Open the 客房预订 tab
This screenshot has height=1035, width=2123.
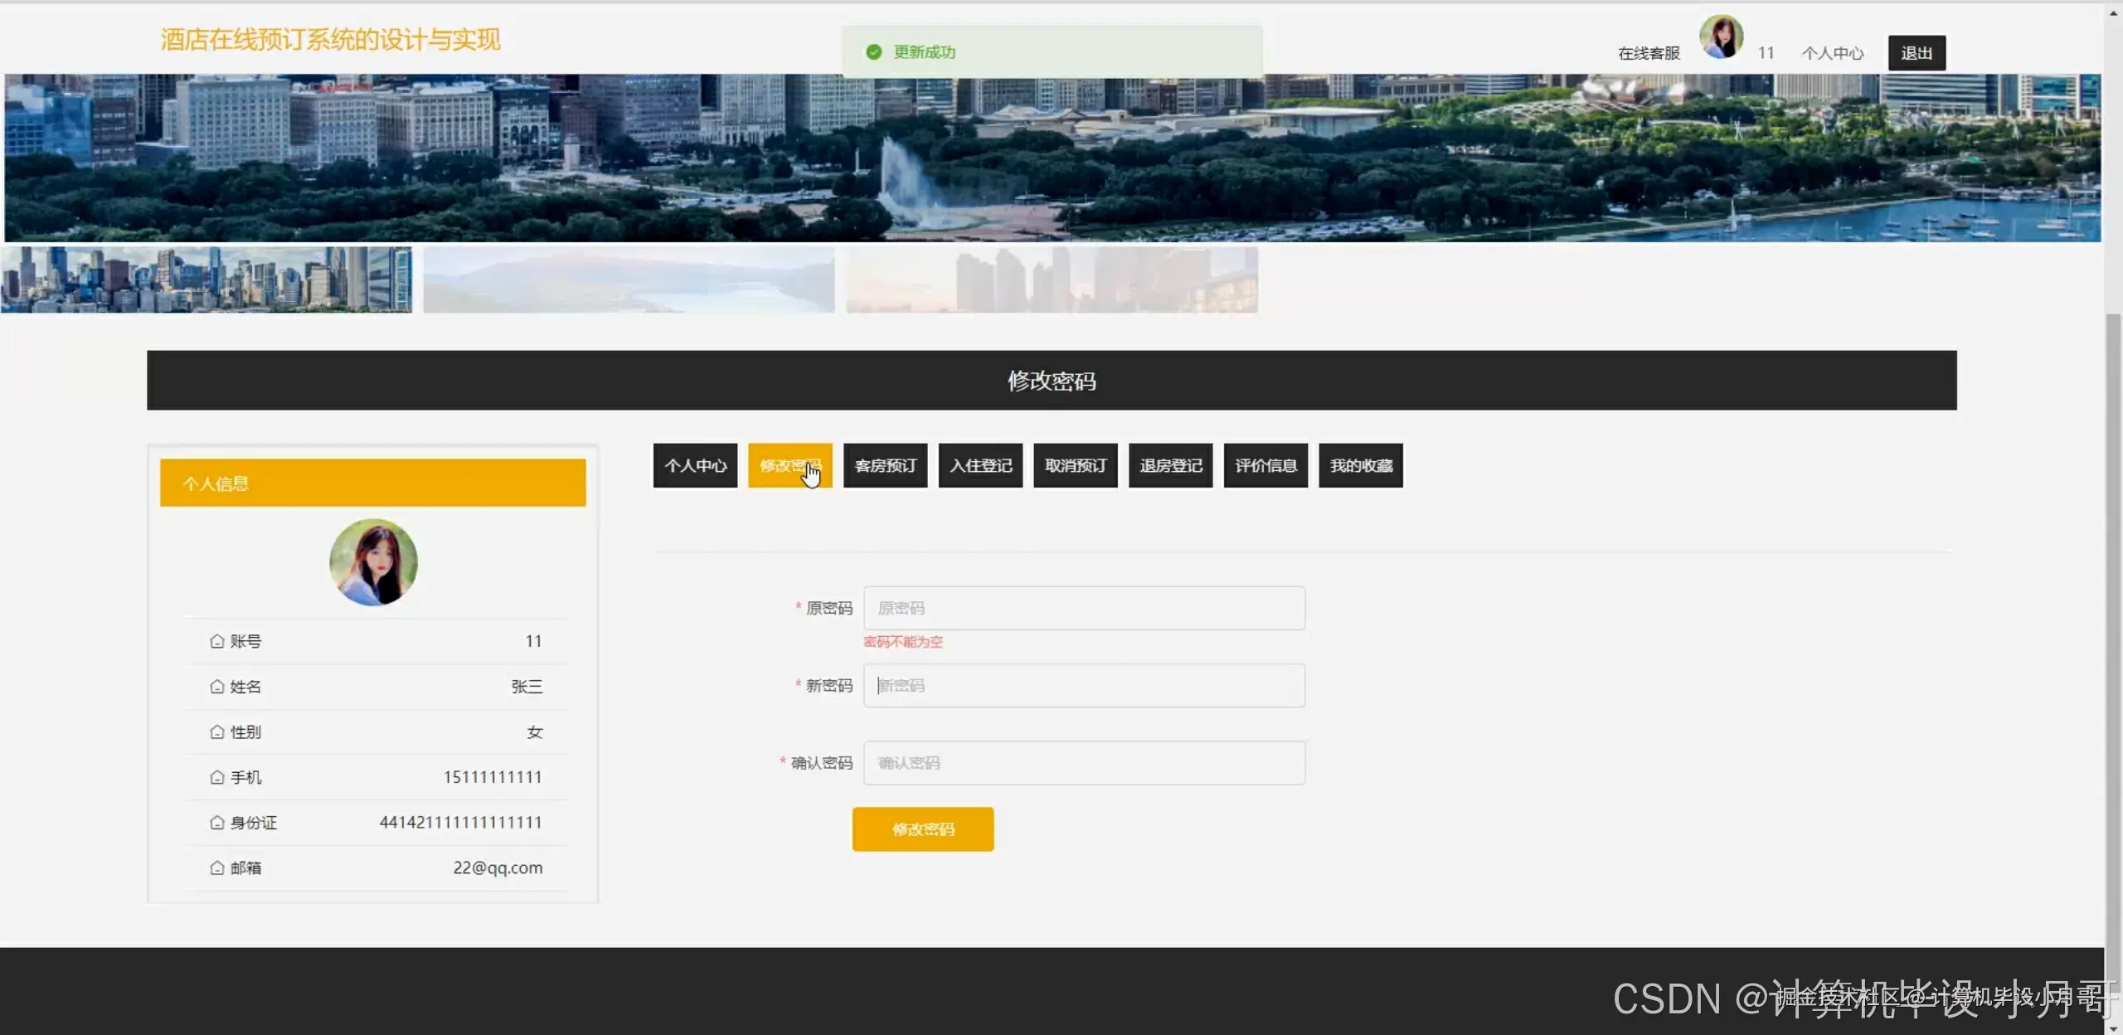coord(886,465)
